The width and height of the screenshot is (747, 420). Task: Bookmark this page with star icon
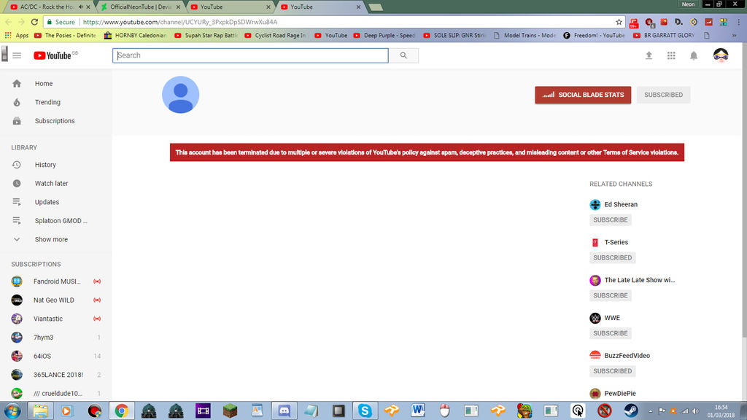click(x=619, y=22)
